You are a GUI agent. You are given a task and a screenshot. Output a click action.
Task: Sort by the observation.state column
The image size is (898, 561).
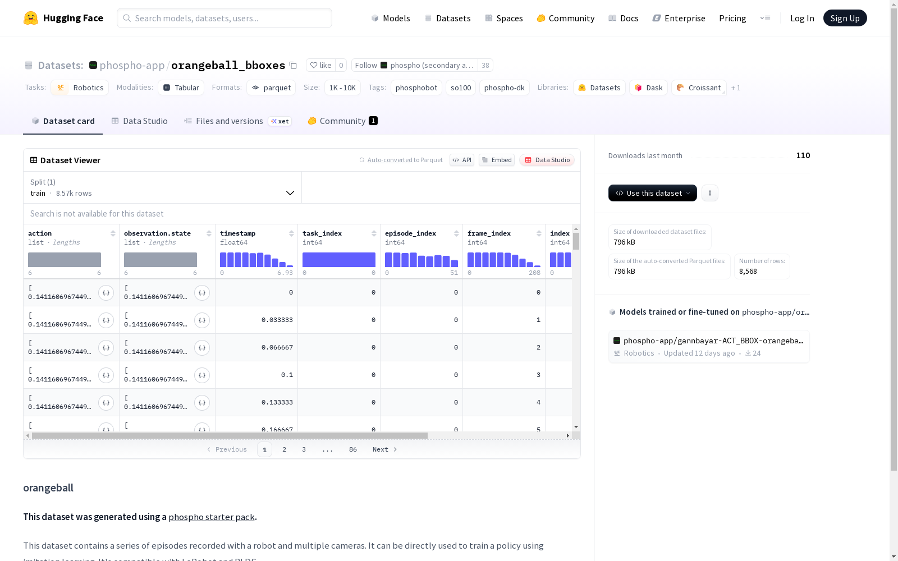tap(209, 233)
